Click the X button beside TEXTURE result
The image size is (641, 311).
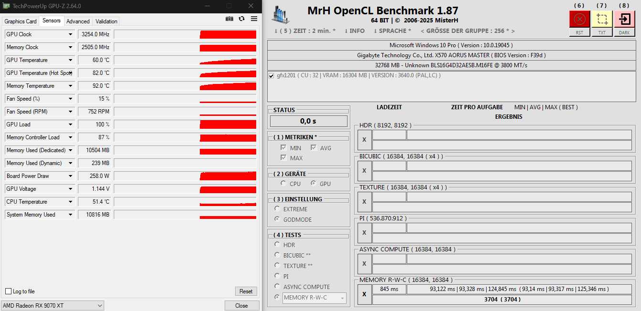pos(364,202)
